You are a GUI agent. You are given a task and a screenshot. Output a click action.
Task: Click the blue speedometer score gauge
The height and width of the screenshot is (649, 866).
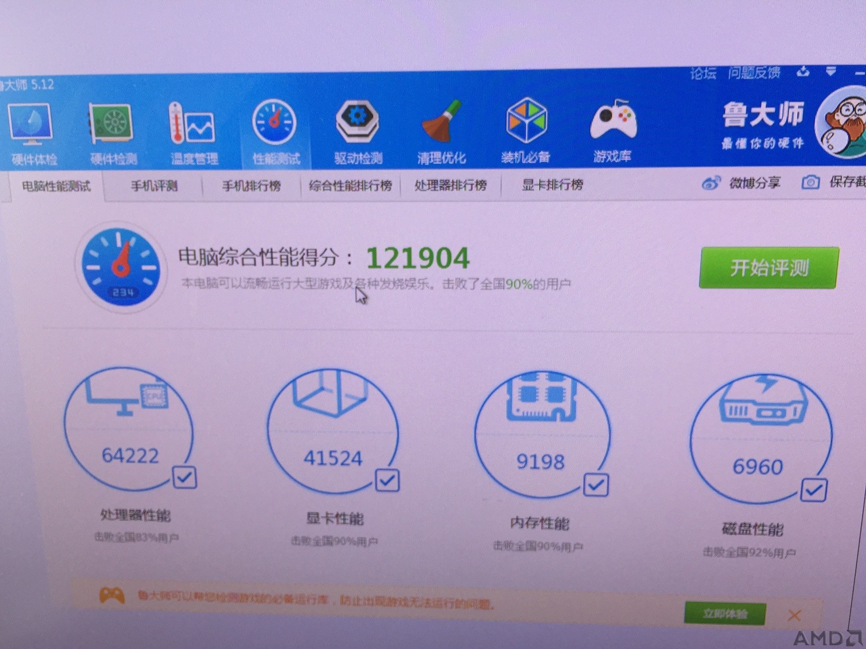pyautogui.click(x=121, y=268)
